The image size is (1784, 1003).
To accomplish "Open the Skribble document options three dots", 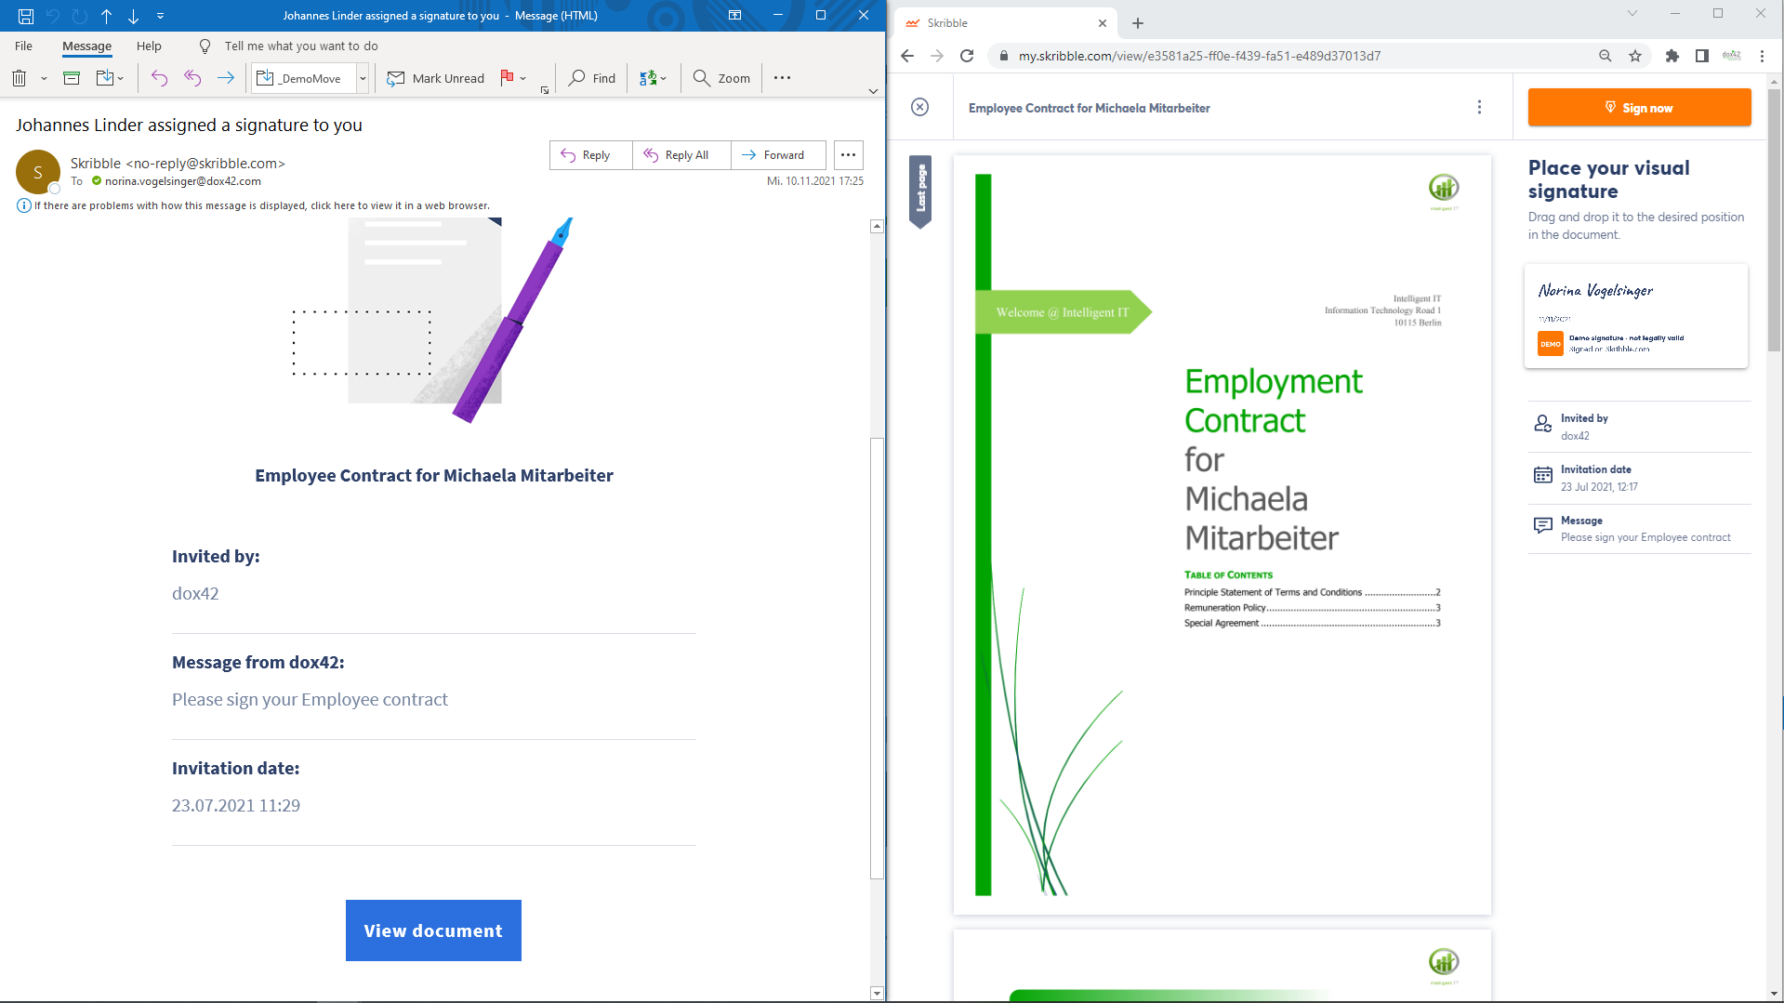I will pos(1479,107).
